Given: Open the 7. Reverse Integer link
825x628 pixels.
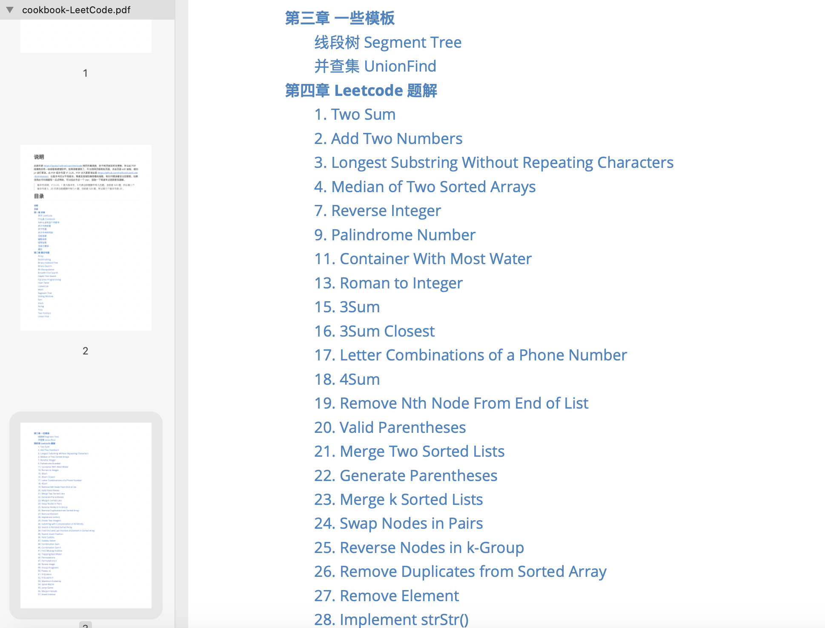Looking at the screenshot, I should 378,211.
